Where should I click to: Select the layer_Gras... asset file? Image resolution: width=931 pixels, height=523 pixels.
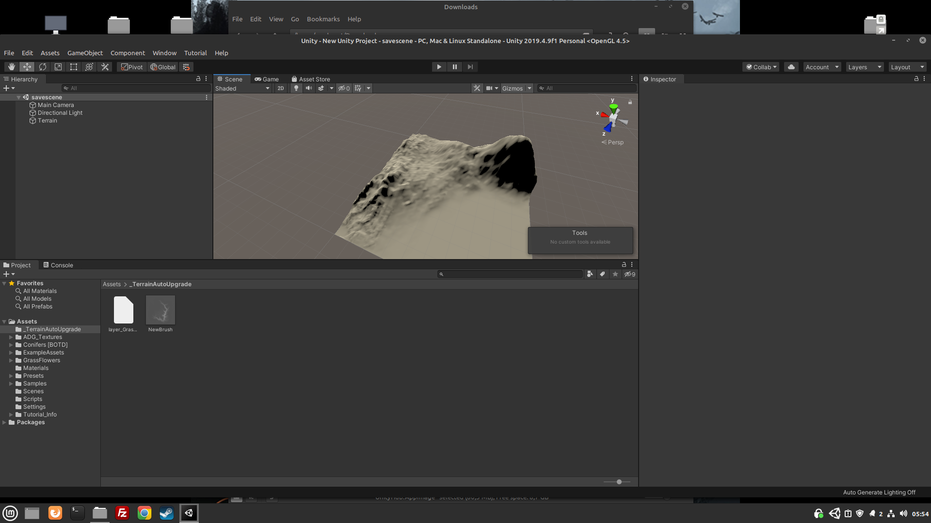click(x=123, y=310)
